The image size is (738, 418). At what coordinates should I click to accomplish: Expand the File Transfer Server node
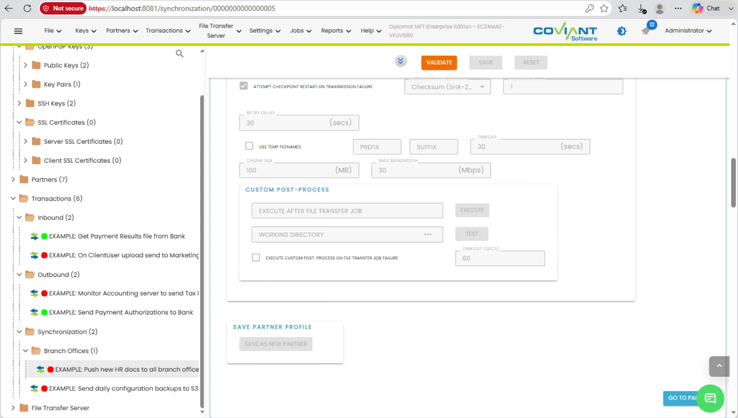13,408
